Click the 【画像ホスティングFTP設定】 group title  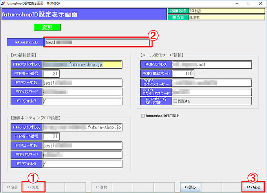tap(36, 118)
